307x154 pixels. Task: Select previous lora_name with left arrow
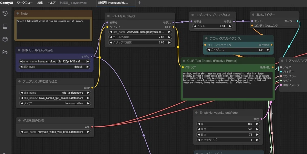111,32
